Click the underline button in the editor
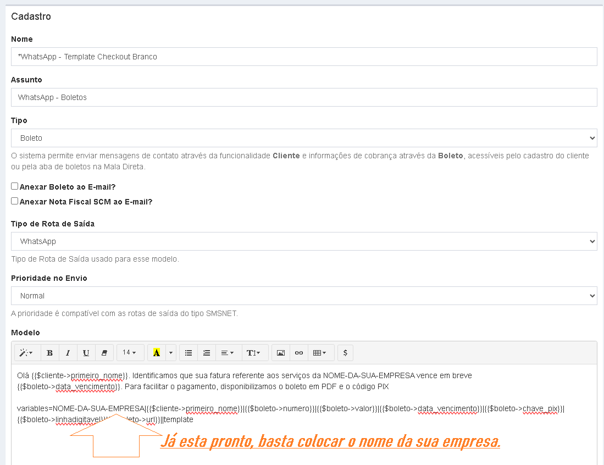This screenshot has height=465, width=604. (86, 353)
